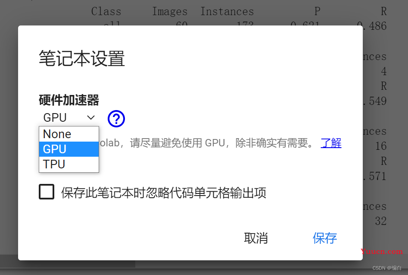Pick TPU from the accelerator list
This screenshot has width=408, height=275.
(69, 164)
